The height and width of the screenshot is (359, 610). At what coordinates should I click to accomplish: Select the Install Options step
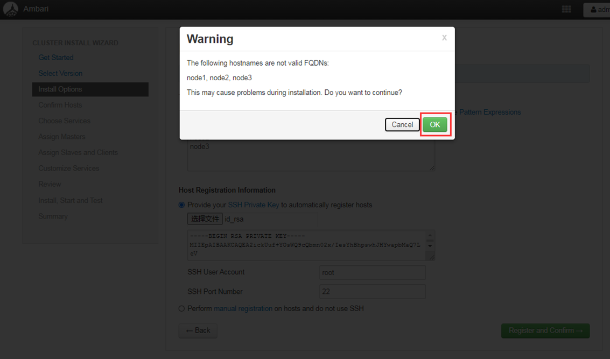pyautogui.click(x=90, y=89)
